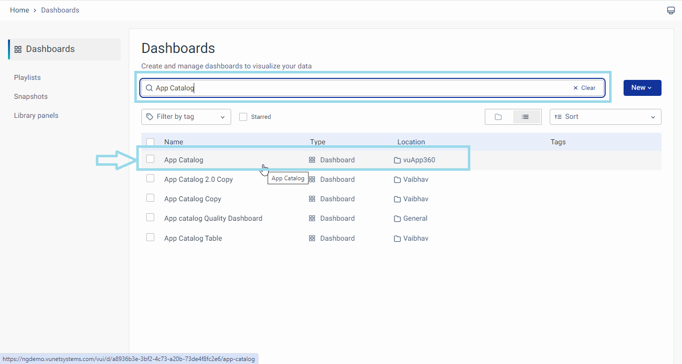Click the Dashboards grid icon in sidebar
The height and width of the screenshot is (364, 682).
(x=18, y=49)
